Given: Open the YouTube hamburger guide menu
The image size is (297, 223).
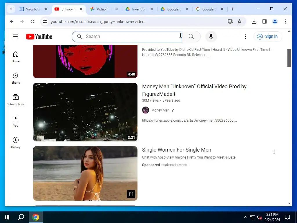Looking at the screenshot, I should click(x=16, y=36).
